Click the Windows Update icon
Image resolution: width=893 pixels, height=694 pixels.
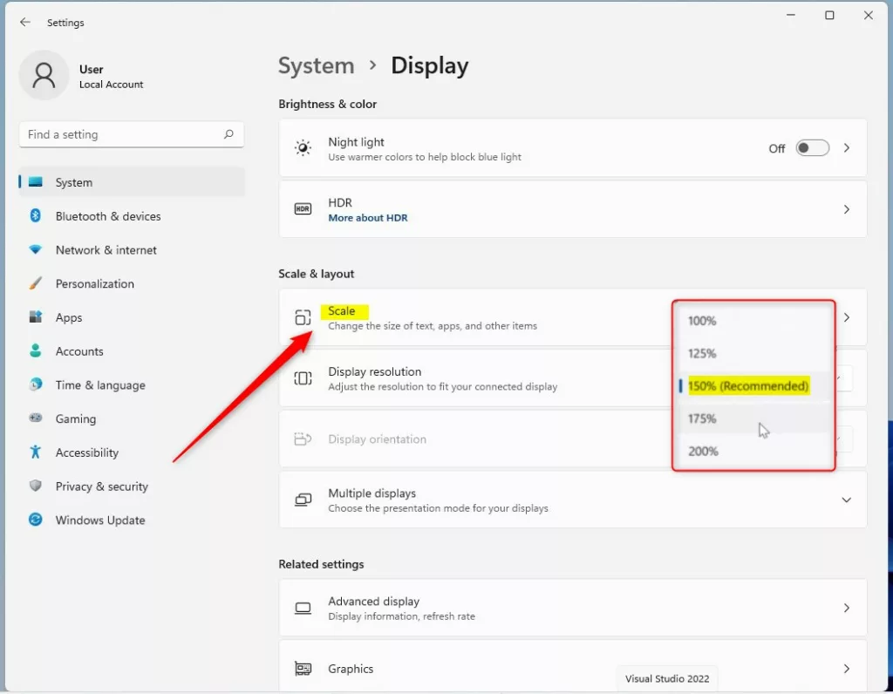tap(35, 520)
